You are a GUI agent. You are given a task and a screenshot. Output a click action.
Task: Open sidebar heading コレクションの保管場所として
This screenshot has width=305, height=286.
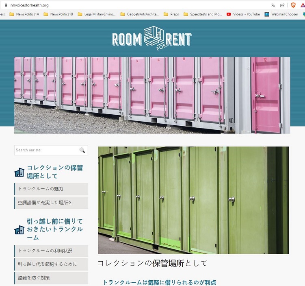point(55,172)
